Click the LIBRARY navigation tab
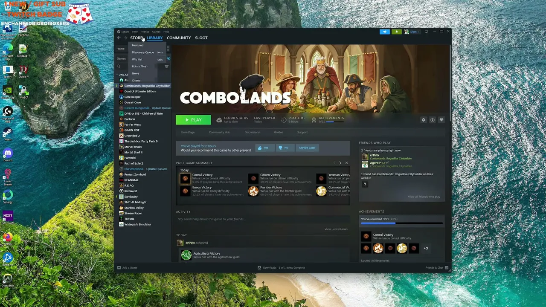Viewport: 546px width, 307px height. coord(155,38)
